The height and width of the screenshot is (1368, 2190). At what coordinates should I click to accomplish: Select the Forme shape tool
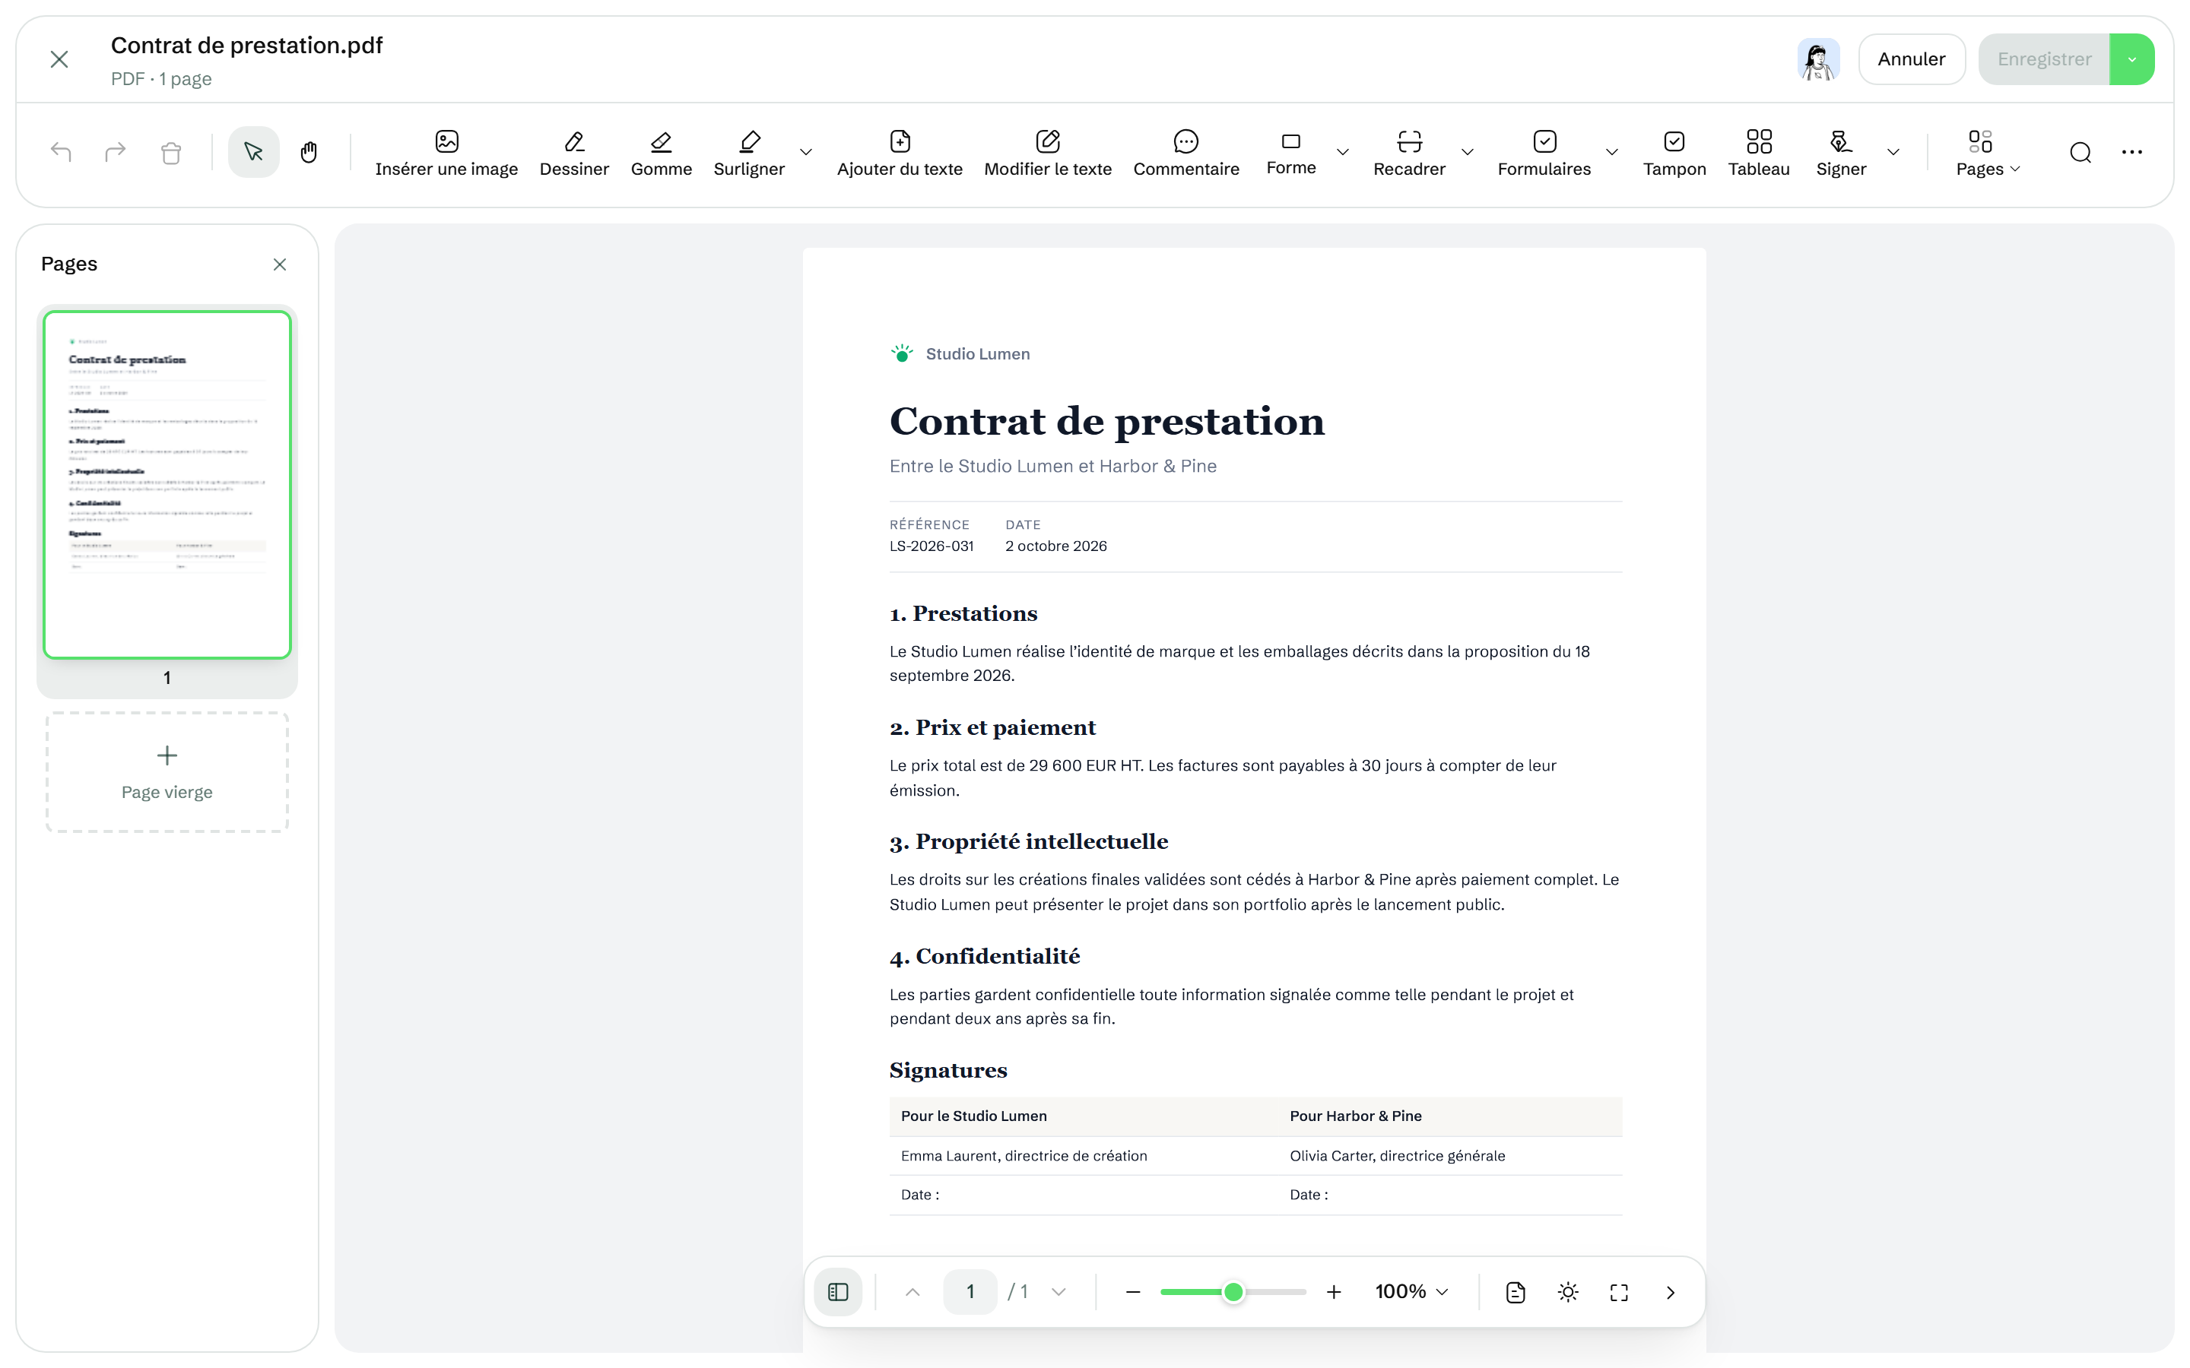pyautogui.click(x=1290, y=153)
